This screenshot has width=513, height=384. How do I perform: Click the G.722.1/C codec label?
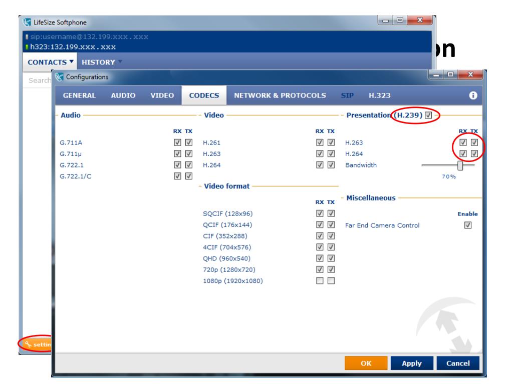(76, 176)
